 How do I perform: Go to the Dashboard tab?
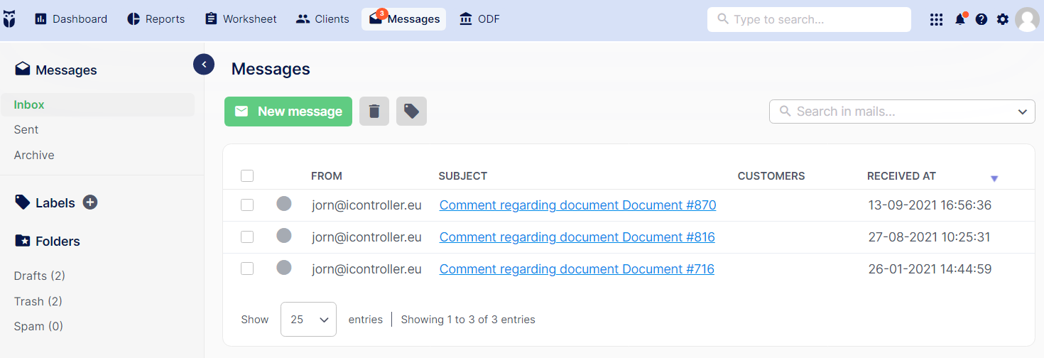(x=71, y=19)
